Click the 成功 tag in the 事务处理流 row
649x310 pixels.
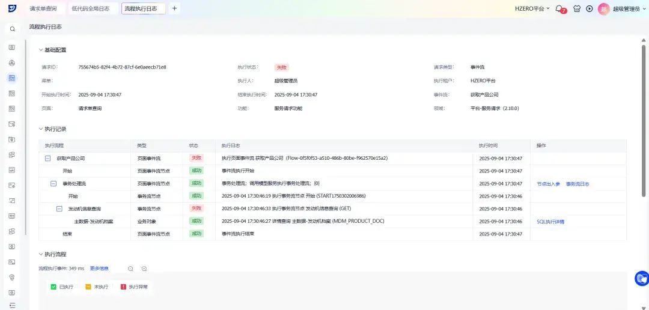click(x=196, y=183)
